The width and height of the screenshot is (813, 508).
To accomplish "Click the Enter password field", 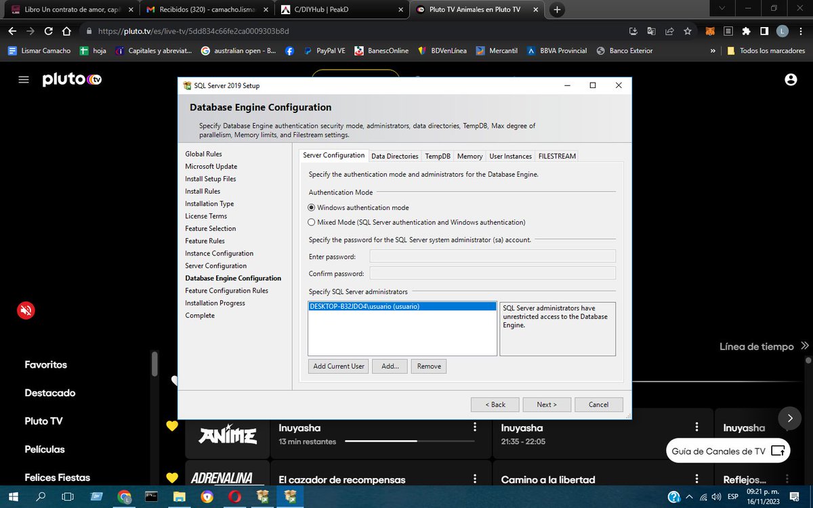I will tap(493, 256).
